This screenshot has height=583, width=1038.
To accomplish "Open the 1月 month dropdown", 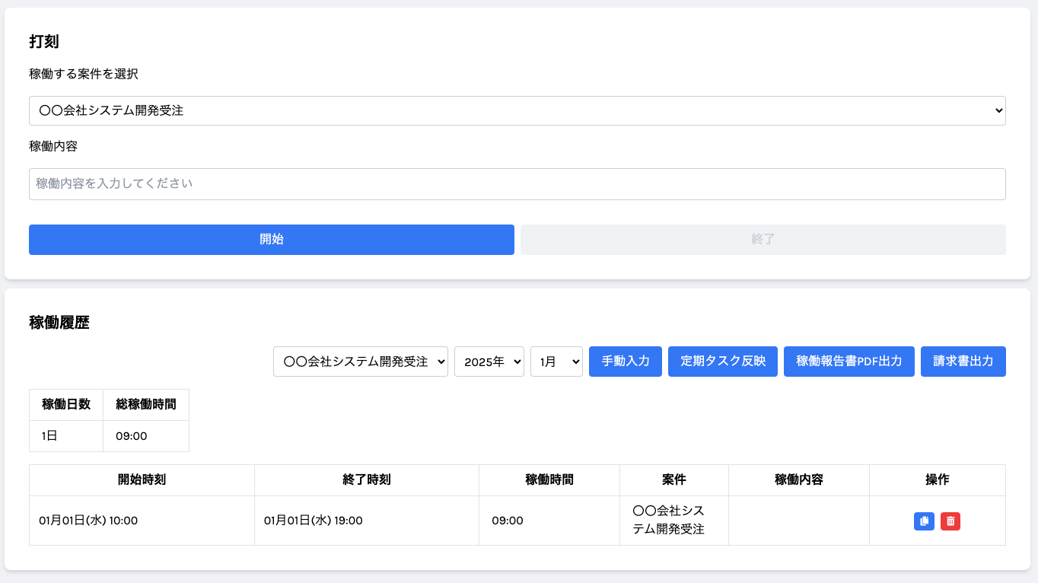I will 556,362.
